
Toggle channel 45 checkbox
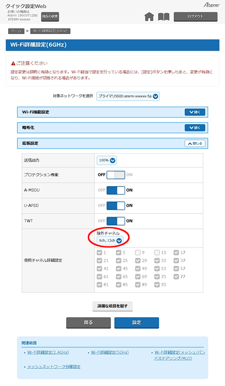(x=118, y=269)
